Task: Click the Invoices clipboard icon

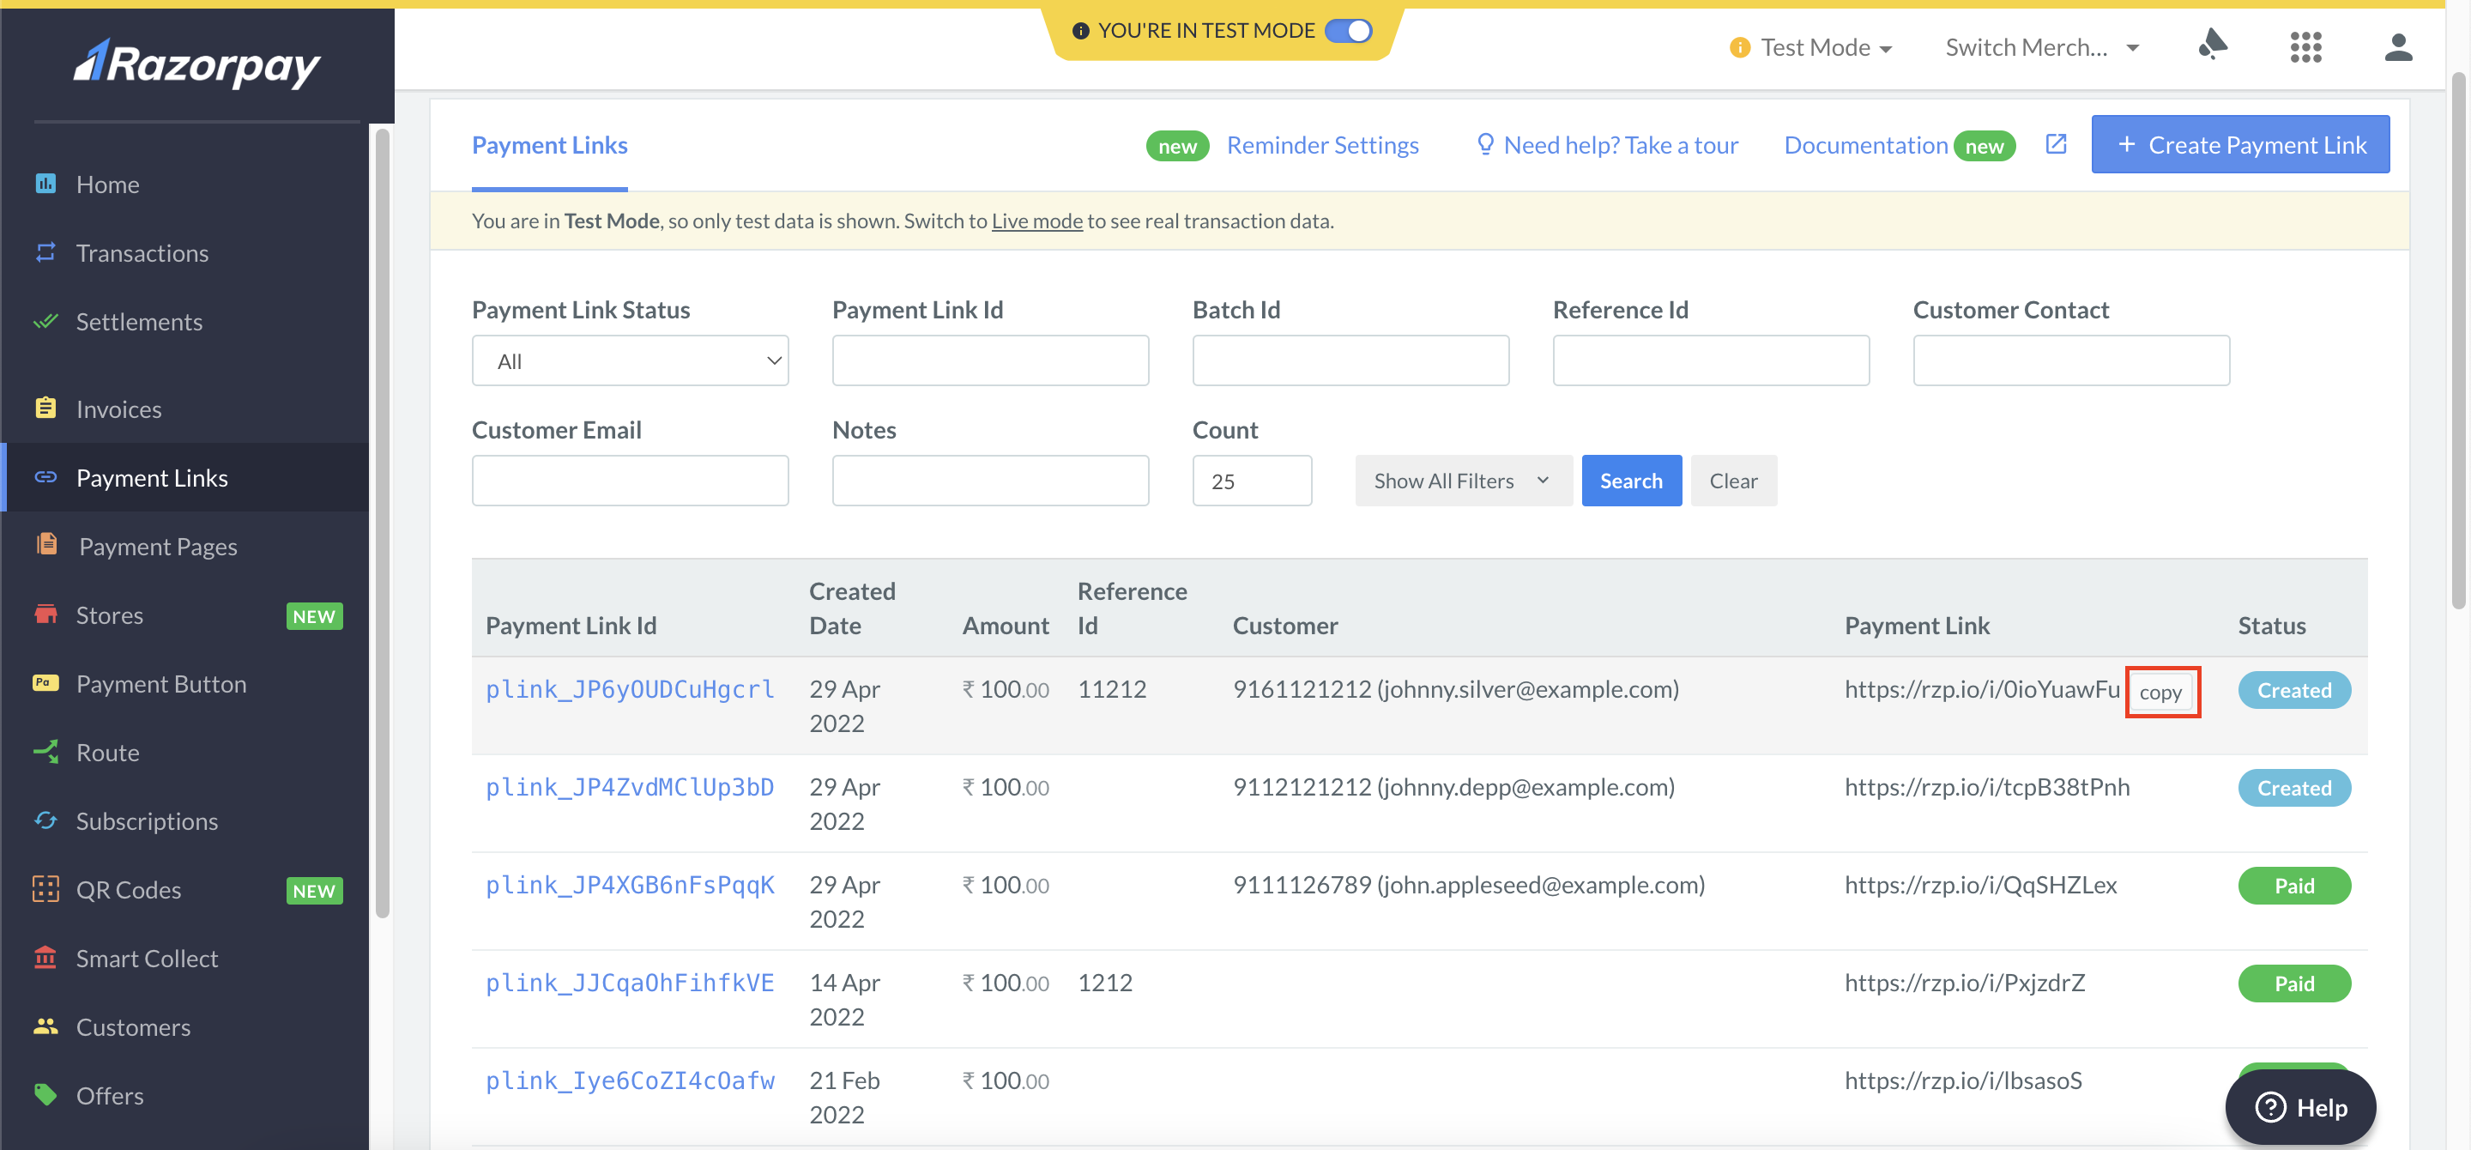Action: [x=45, y=408]
